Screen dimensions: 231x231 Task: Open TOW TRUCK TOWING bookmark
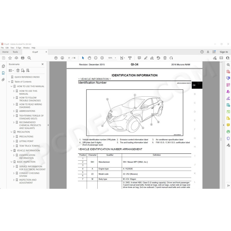(30, 146)
